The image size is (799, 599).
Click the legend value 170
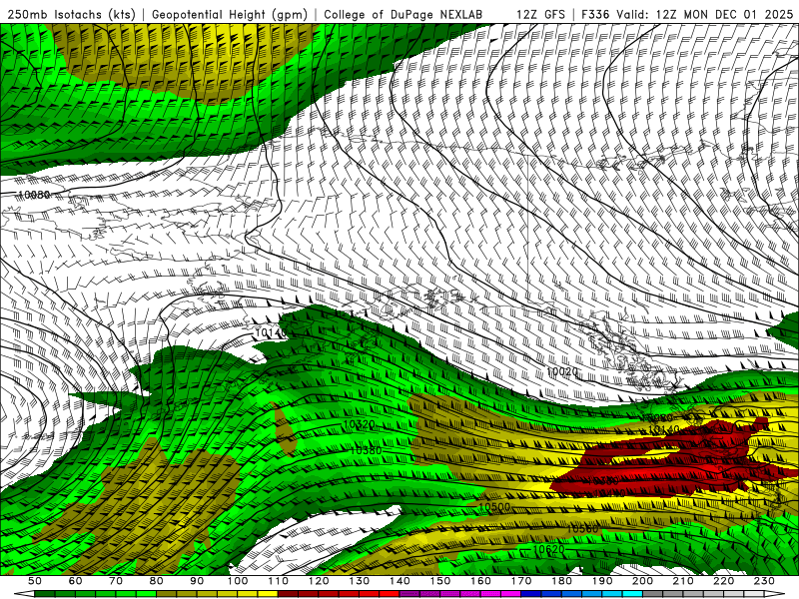(521, 581)
